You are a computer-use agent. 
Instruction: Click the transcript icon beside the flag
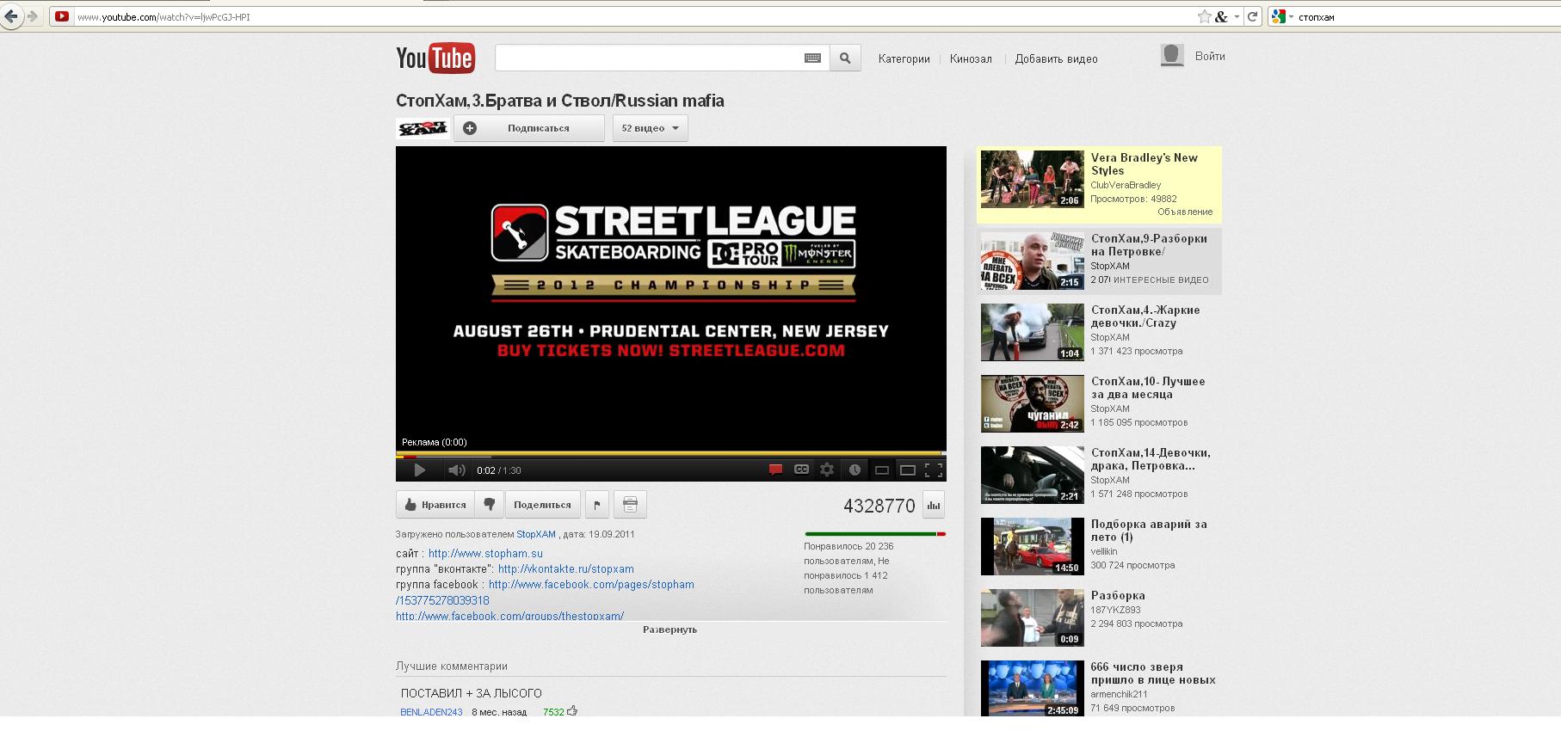(630, 505)
